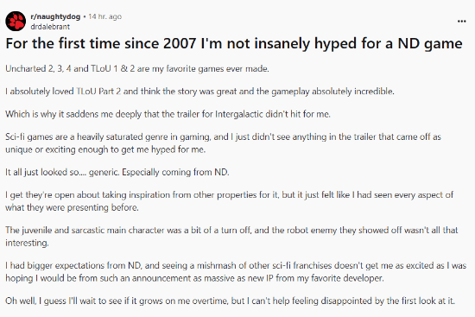Click the "I get they're open about" paragraph

pyautogui.click(x=230, y=201)
